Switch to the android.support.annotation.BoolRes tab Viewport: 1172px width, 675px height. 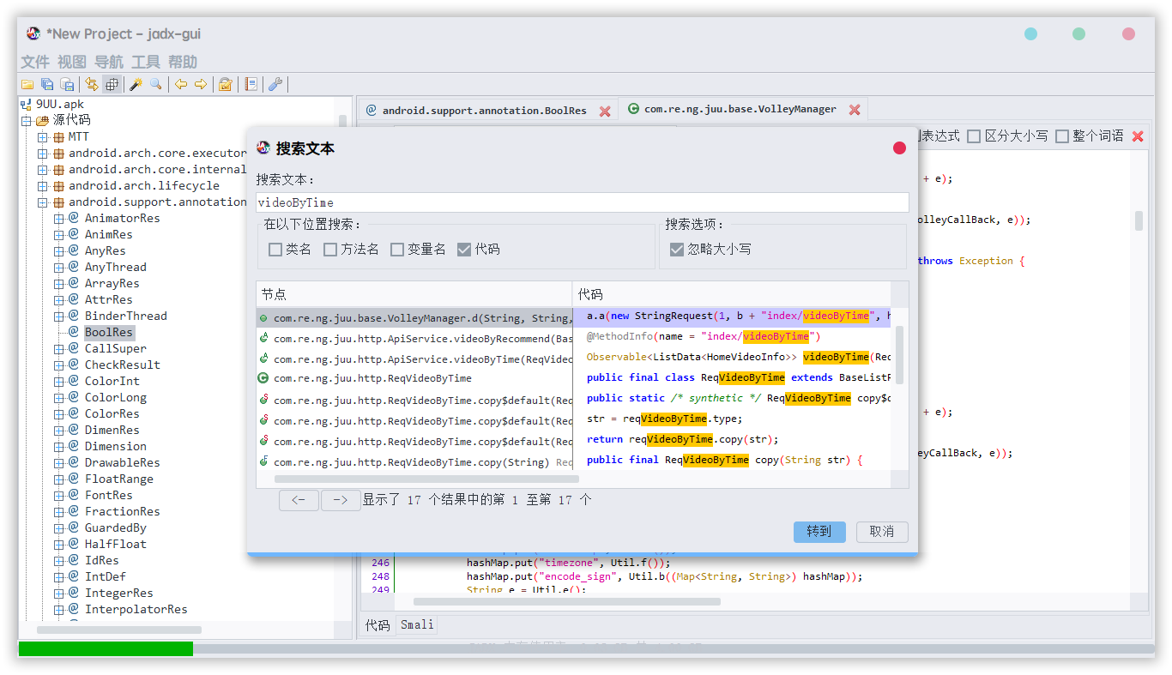(x=485, y=111)
